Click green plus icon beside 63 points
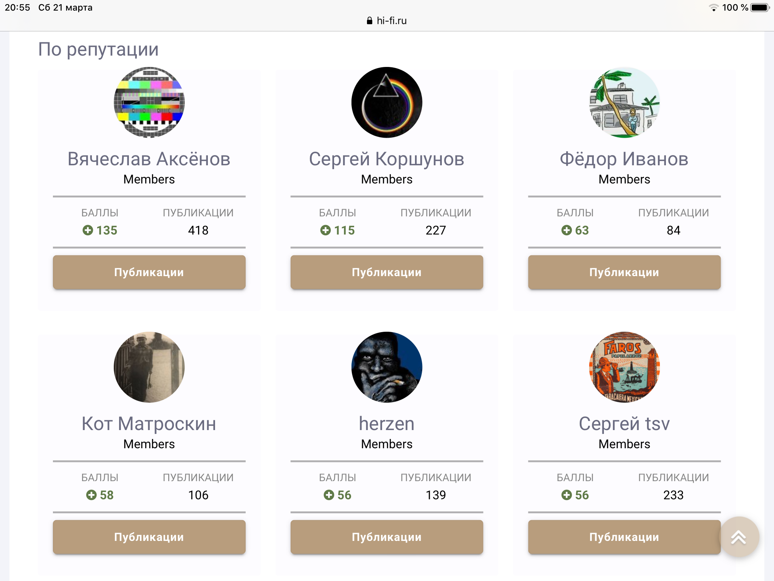 point(567,230)
